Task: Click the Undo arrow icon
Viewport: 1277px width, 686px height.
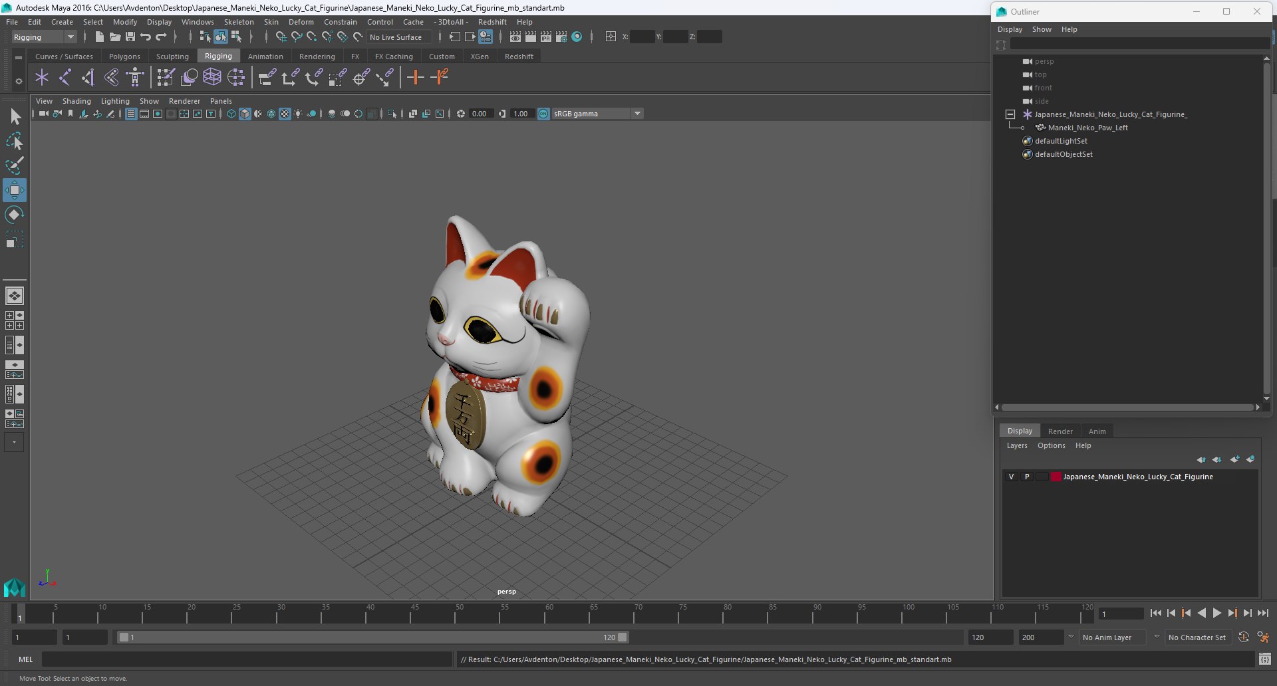Action: coord(146,37)
